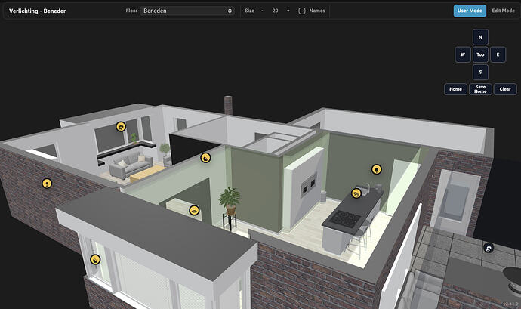
Task: Switch to Top view
Action: (x=480, y=54)
